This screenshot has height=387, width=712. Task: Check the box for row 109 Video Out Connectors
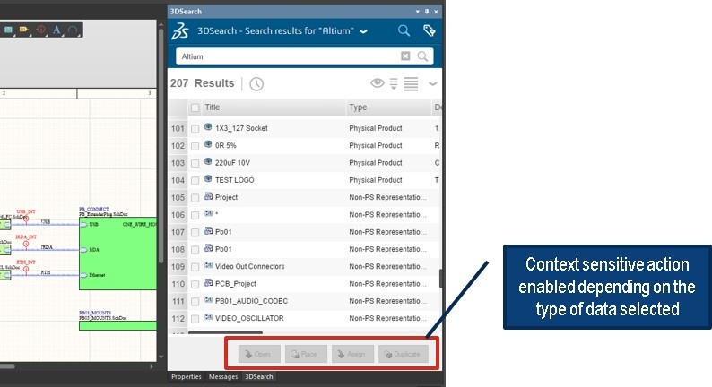(x=195, y=267)
